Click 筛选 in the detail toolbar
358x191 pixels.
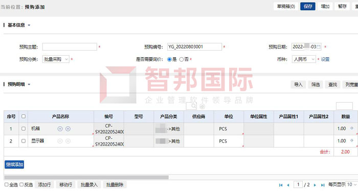[x=316, y=85]
